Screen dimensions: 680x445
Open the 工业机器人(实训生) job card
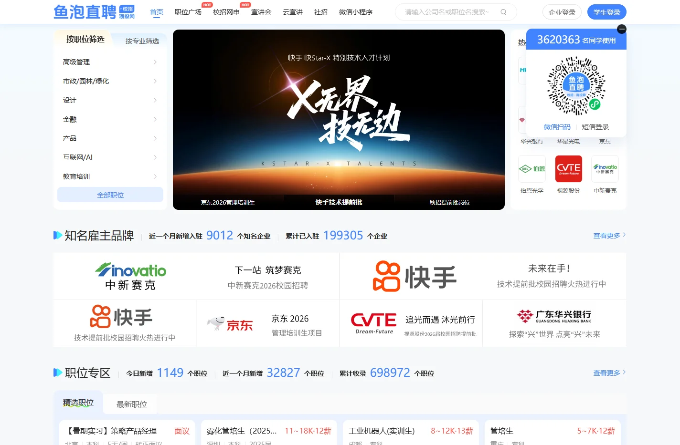pos(411,433)
